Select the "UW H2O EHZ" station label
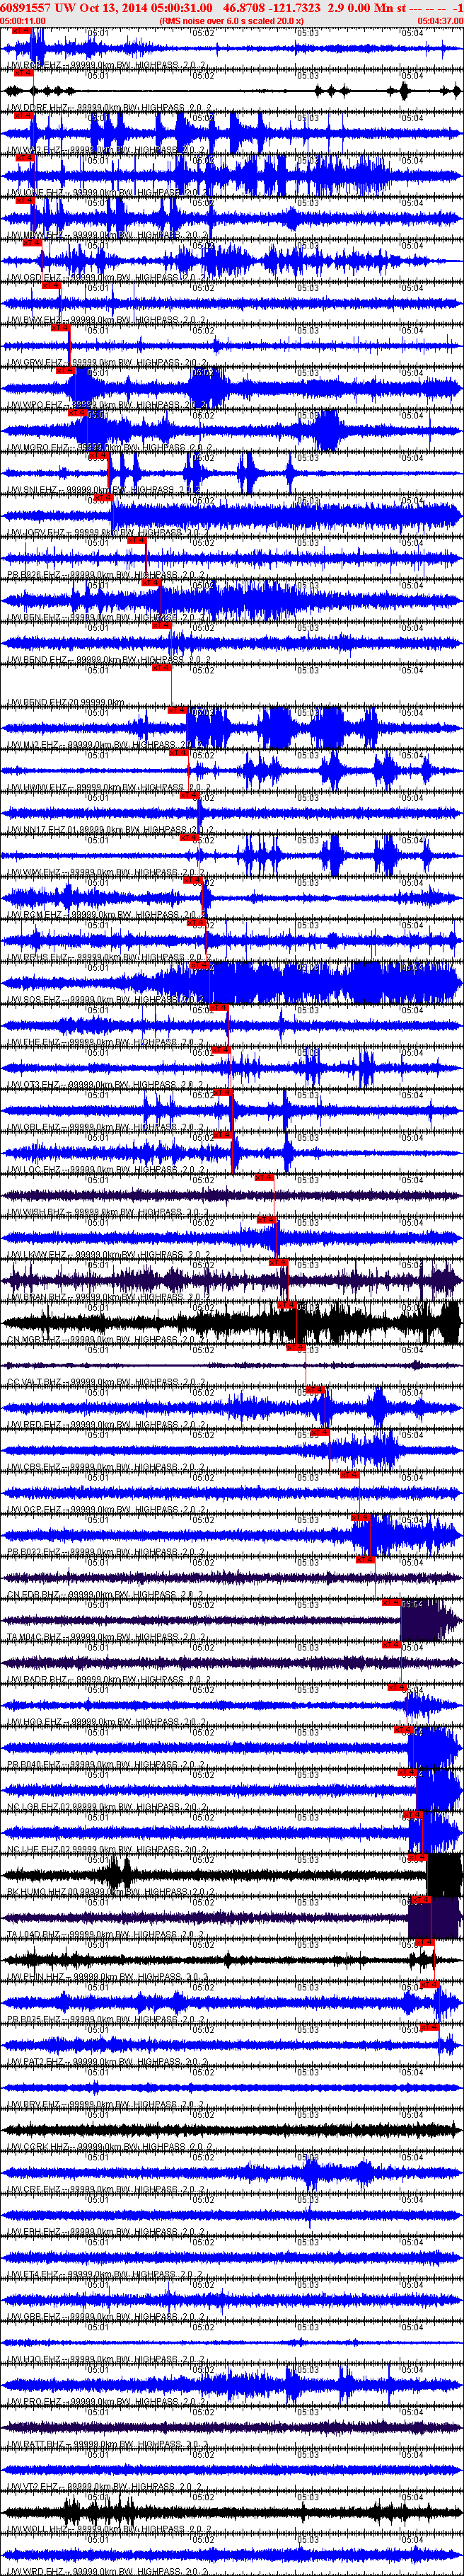Screen dimensions: 464x2576 pyautogui.click(x=34, y=2360)
